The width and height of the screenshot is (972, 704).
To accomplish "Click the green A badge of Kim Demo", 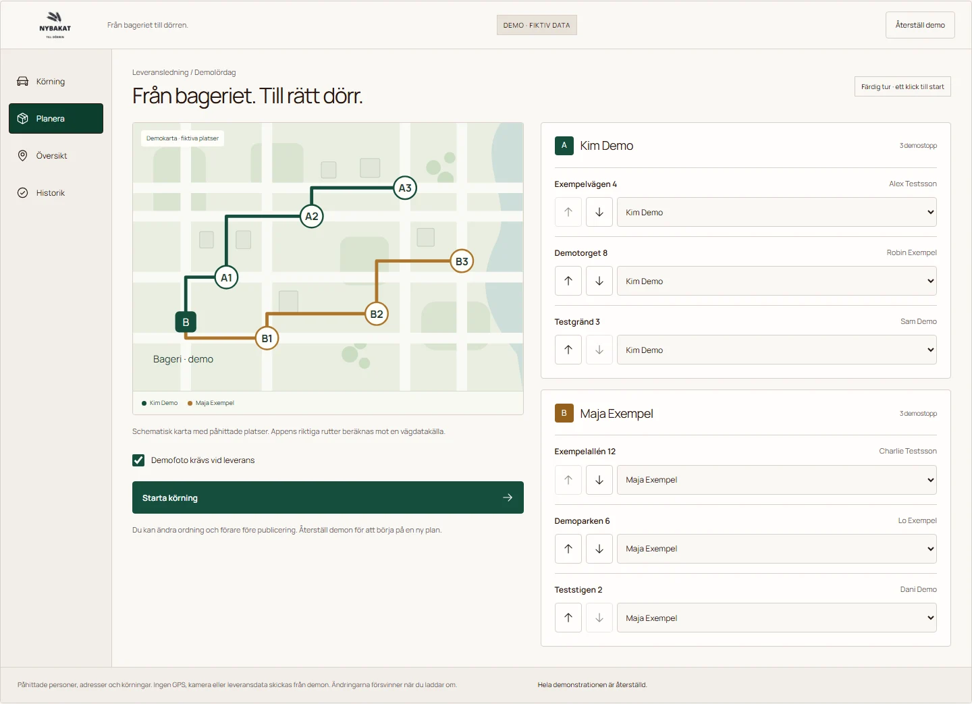I will tap(564, 145).
